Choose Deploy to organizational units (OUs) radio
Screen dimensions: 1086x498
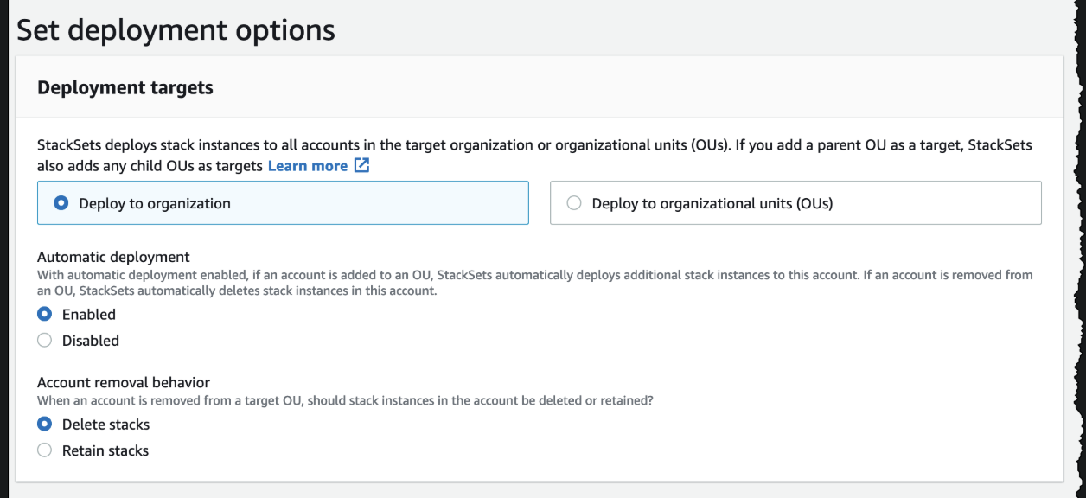pyautogui.click(x=574, y=203)
